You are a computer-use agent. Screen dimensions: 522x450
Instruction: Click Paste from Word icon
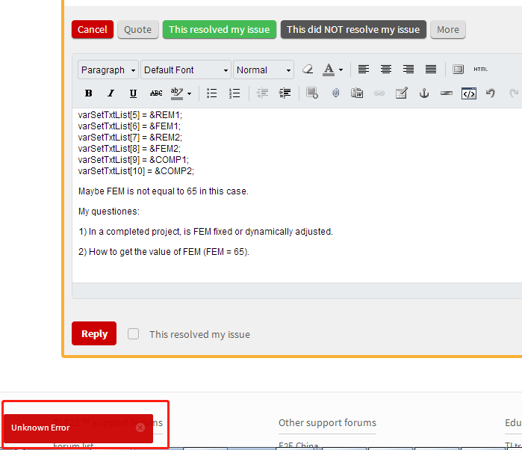click(x=357, y=93)
